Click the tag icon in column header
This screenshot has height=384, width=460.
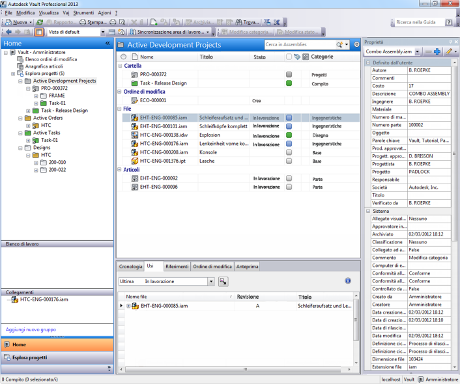tap(297, 57)
